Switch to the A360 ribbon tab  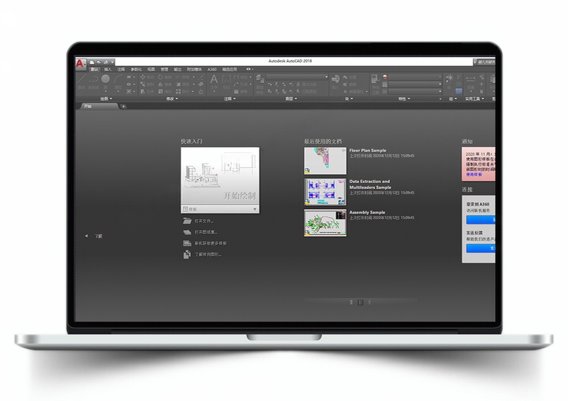tap(212, 69)
